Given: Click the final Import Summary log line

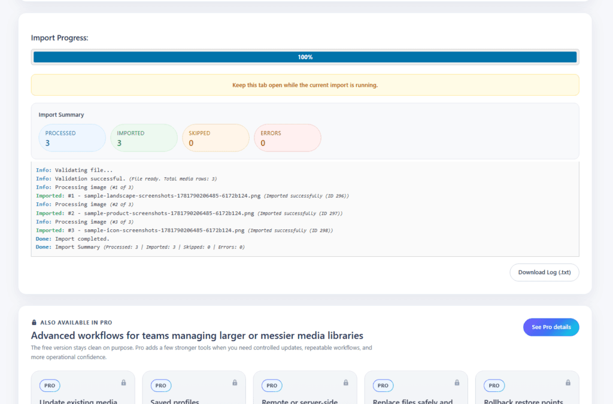Looking at the screenshot, I should pos(140,247).
